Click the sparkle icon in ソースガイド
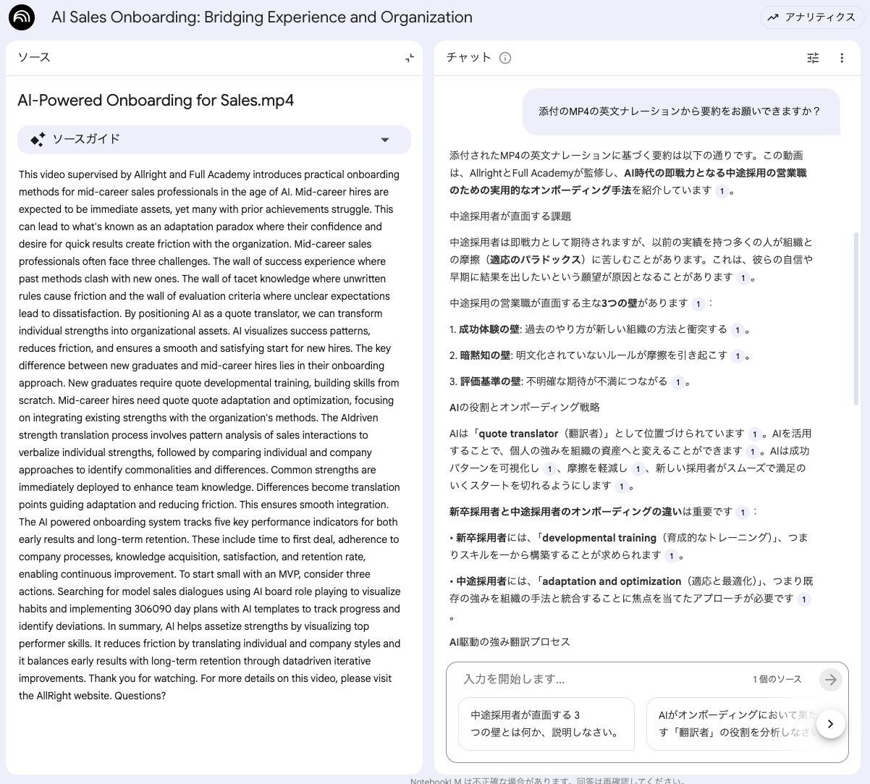The height and width of the screenshot is (784, 870). (x=38, y=139)
